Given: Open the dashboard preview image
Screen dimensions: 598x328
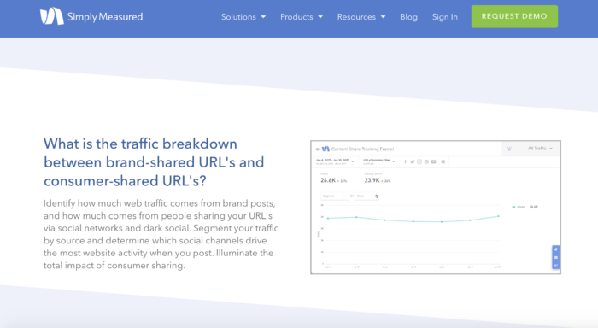Looking at the screenshot, I should pos(436,207).
